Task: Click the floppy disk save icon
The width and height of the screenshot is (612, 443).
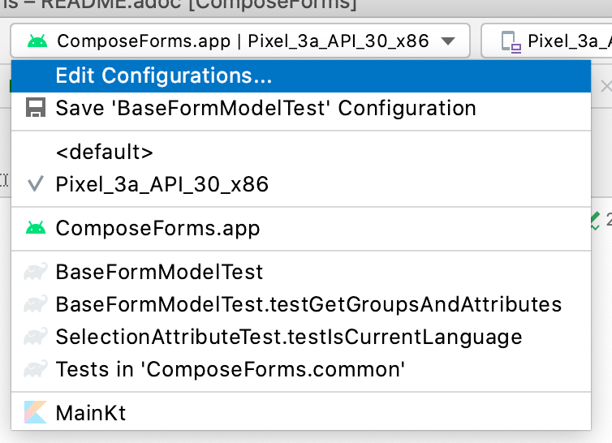Action: click(x=36, y=108)
